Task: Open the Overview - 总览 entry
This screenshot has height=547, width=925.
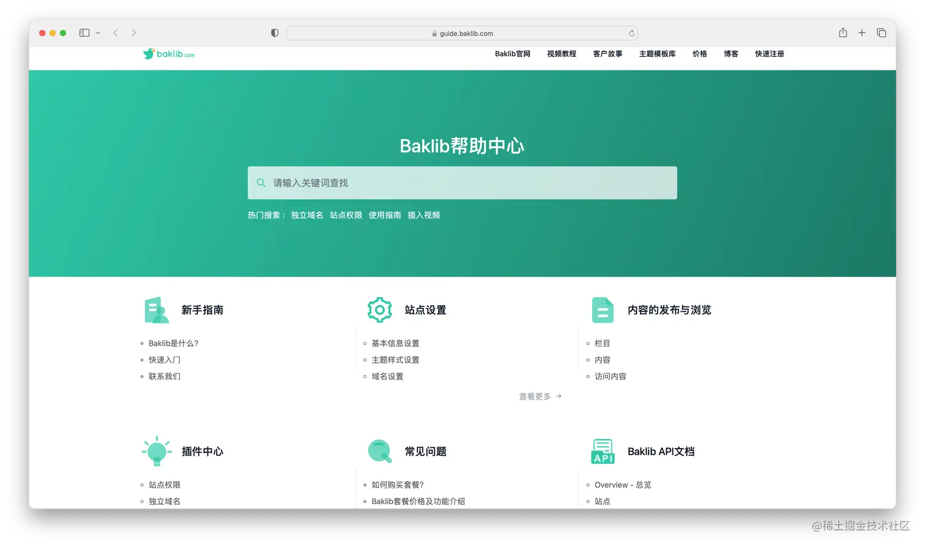Action: pos(623,485)
